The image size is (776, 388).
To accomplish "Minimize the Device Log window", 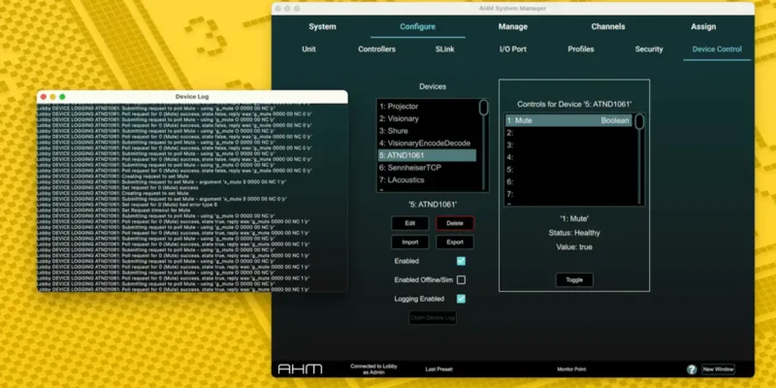I will pos(52,97).
